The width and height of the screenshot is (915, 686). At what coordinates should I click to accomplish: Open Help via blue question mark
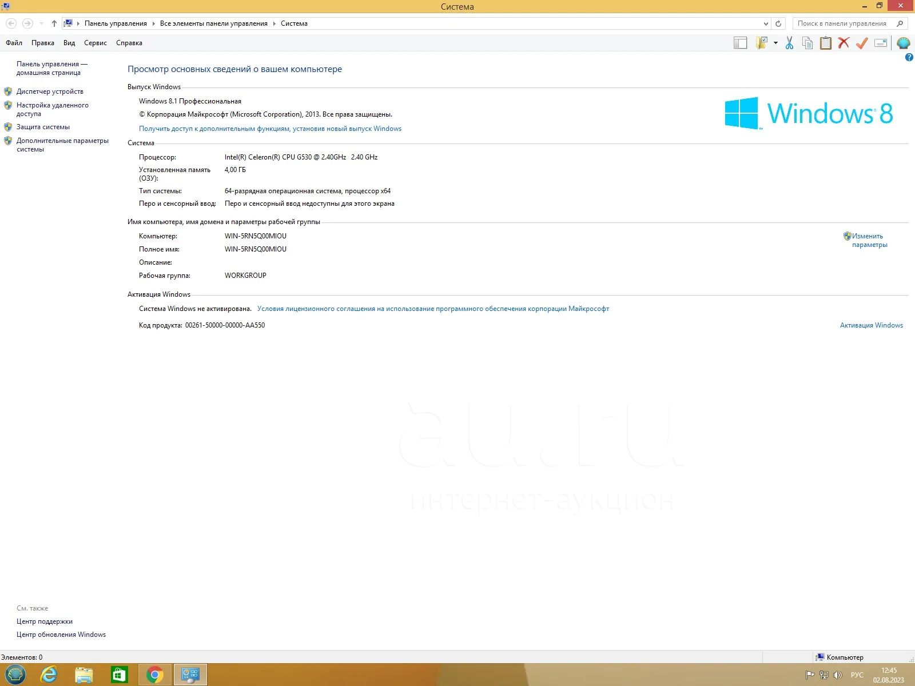pyautogui.click(x=909, y=57)
